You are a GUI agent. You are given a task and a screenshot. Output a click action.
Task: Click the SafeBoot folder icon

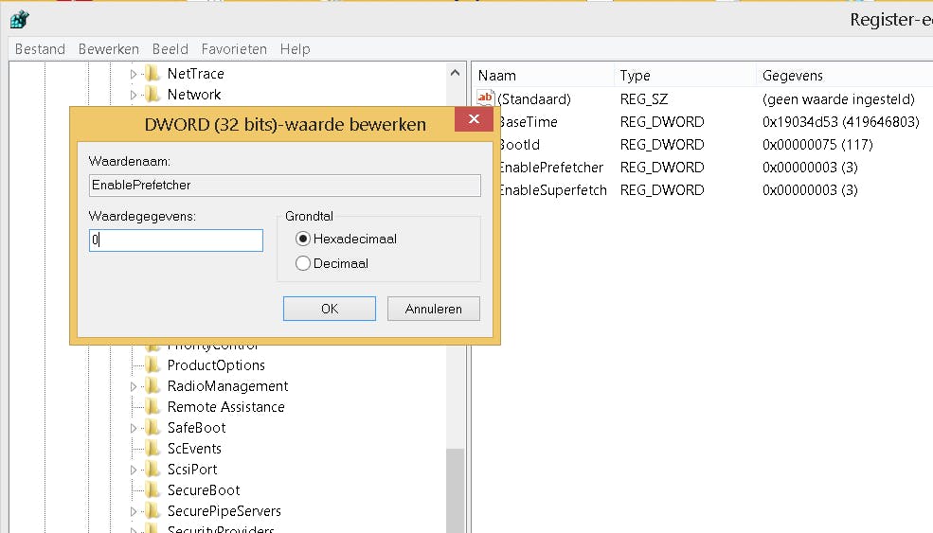[x=153, y=427]
